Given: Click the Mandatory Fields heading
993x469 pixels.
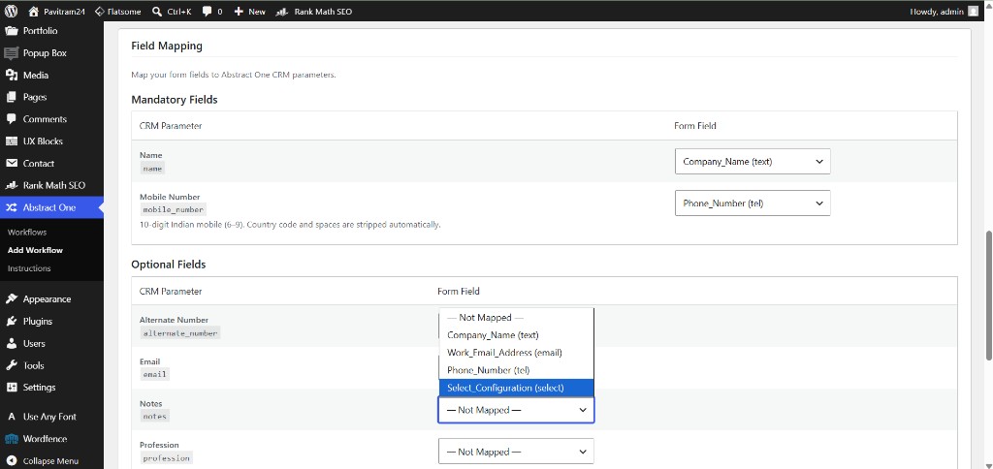Looking at the screenshot, I should pyautogui.click(x=175, y=100).
